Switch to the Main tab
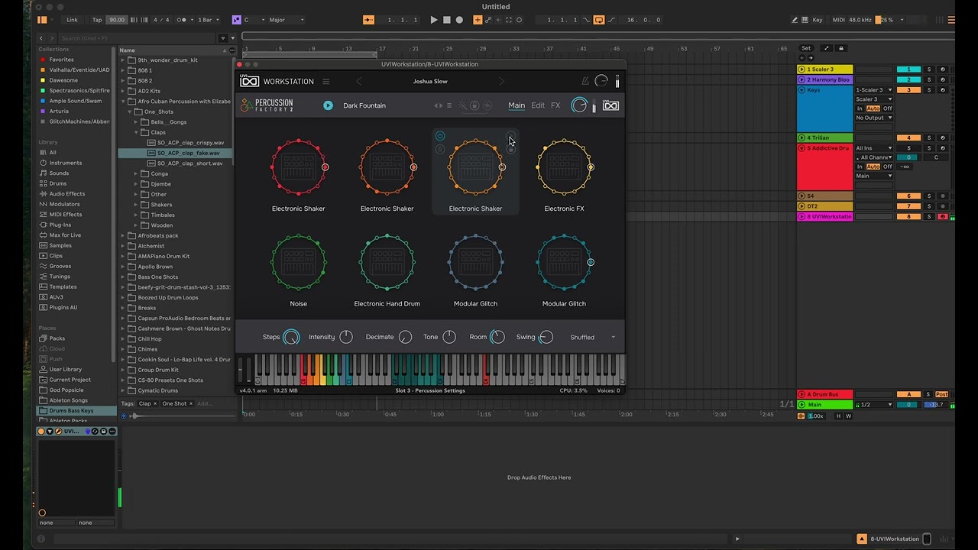The image size is (978, 550). [x=517, y=105]
